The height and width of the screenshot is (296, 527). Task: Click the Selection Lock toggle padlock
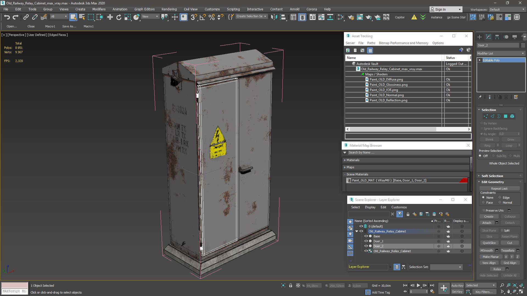click(290, 285)
